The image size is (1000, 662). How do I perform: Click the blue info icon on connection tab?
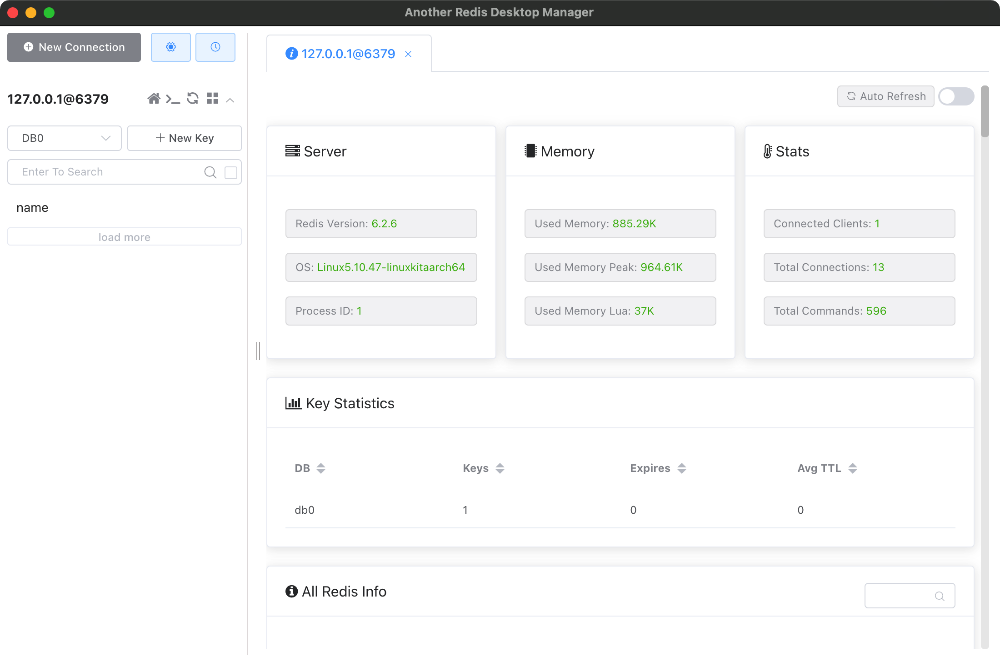(x=291, y=54)
